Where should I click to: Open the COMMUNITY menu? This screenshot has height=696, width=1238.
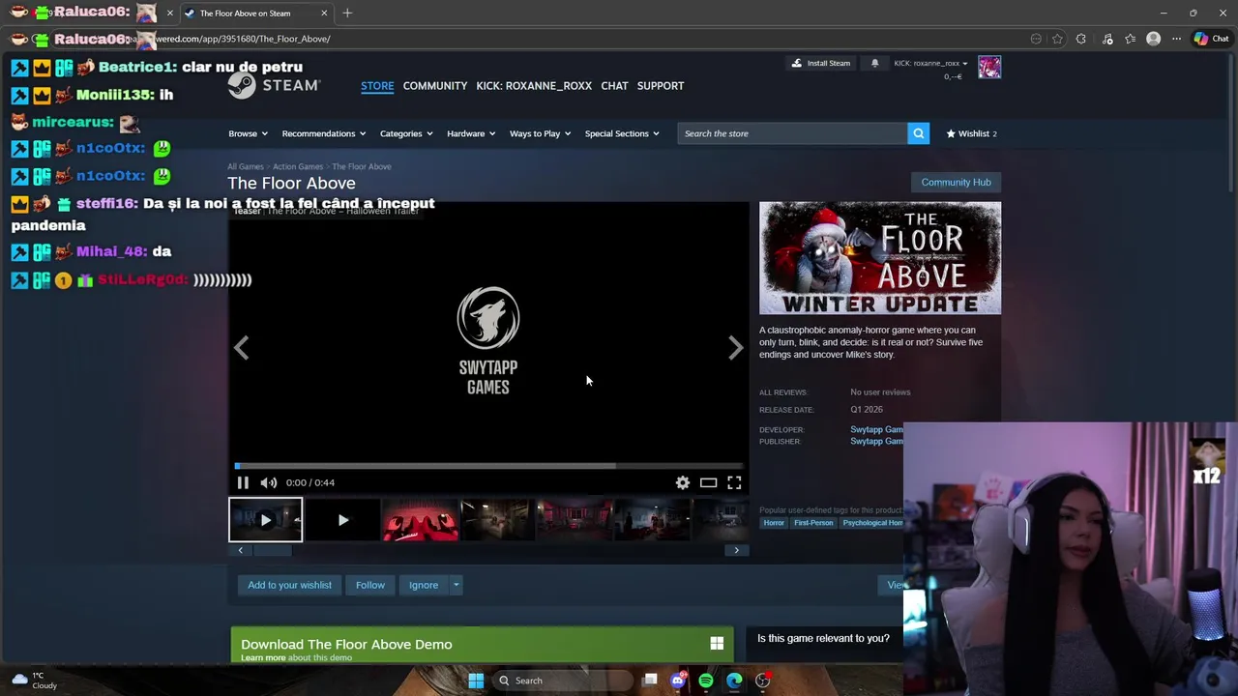tap(435, 86)
